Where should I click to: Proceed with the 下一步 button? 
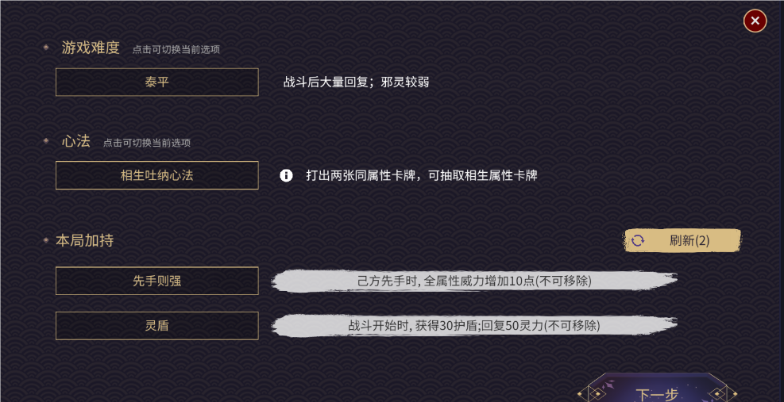(657, 393)
